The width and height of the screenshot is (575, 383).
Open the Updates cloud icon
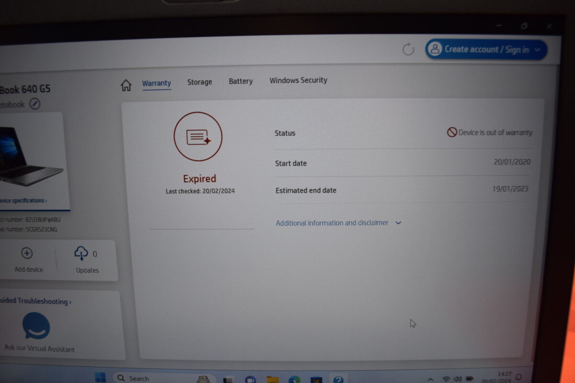coord(81,253)
